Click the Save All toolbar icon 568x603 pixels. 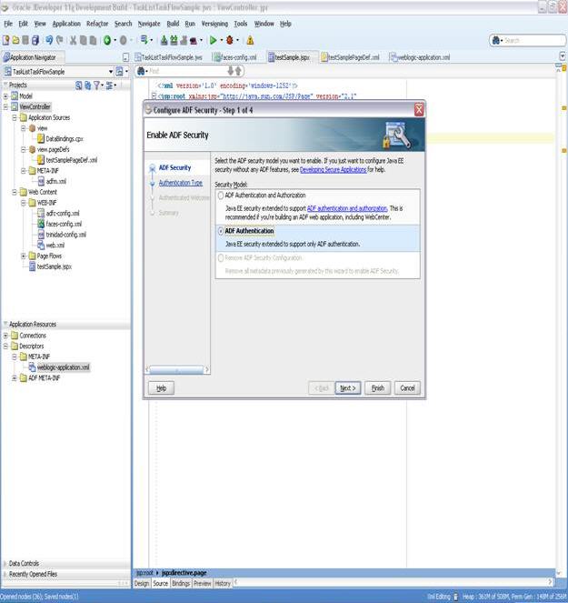point(35,40)
